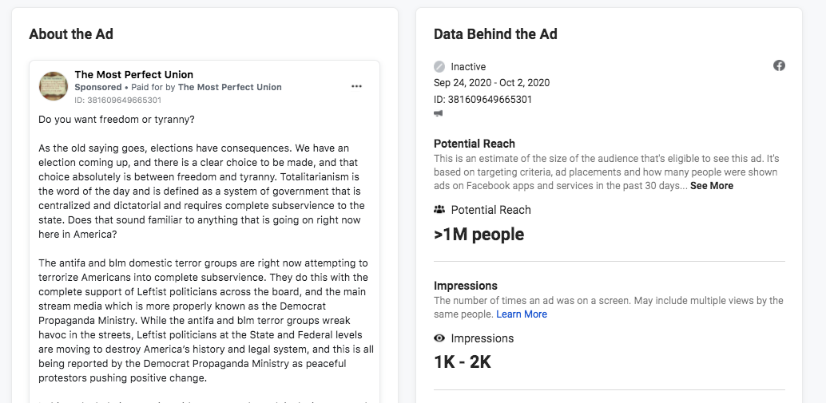The height and width of the screenshot is (403, 826).
Task: Click the Inactive status icon
Action: point(439,66)
